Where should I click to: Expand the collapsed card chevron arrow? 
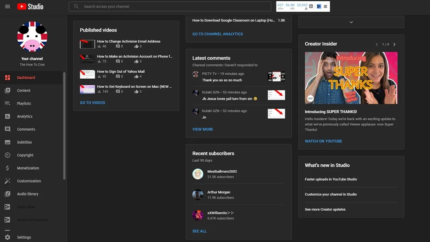click(x=351, y=22)
